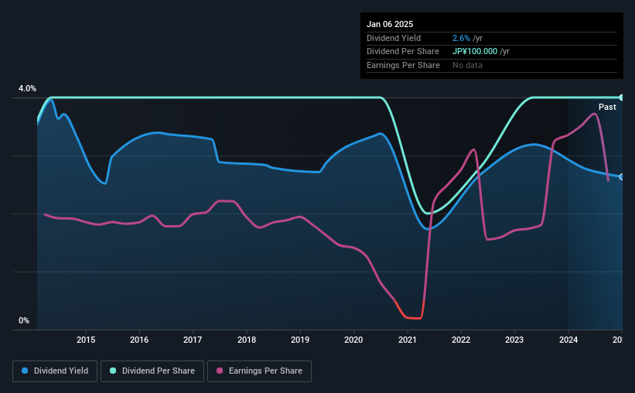Select the Dividend Per Share endpoint marker
This screenshot has width=635, height=393.
[x=622, y=97]
